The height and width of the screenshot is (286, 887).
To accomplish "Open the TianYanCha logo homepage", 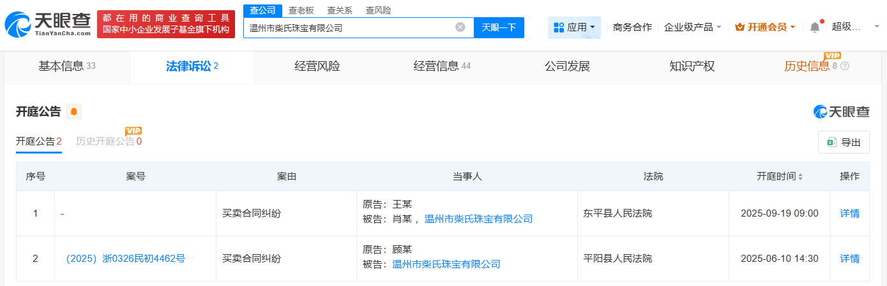I will click(47, 24).
